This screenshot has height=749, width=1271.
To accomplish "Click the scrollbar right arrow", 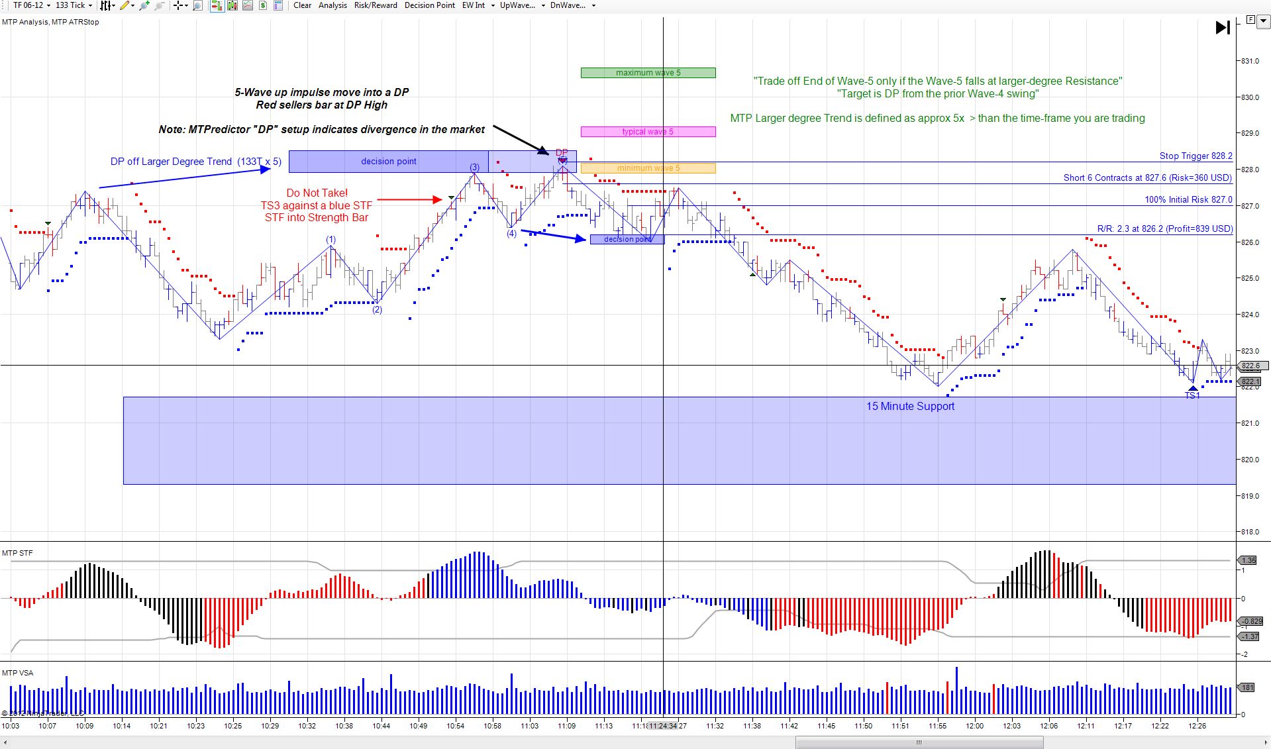I will coord(1265,742).
